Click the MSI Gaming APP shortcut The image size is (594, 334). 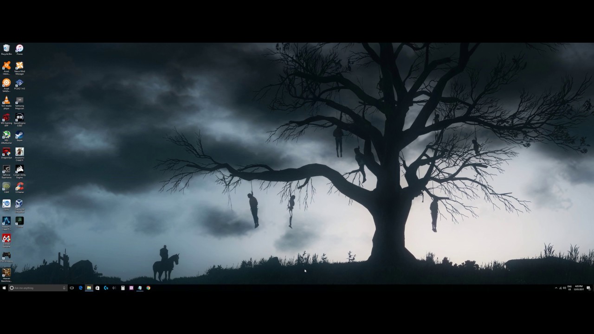(x=6, y=120)
